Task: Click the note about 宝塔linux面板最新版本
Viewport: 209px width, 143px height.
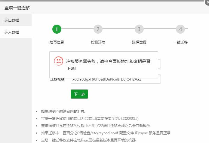Action: [x=88, y=140]
